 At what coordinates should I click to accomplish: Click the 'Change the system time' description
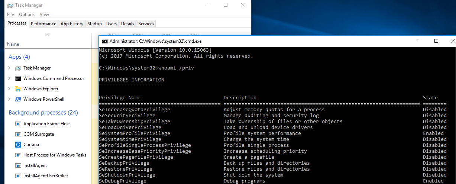256,139
